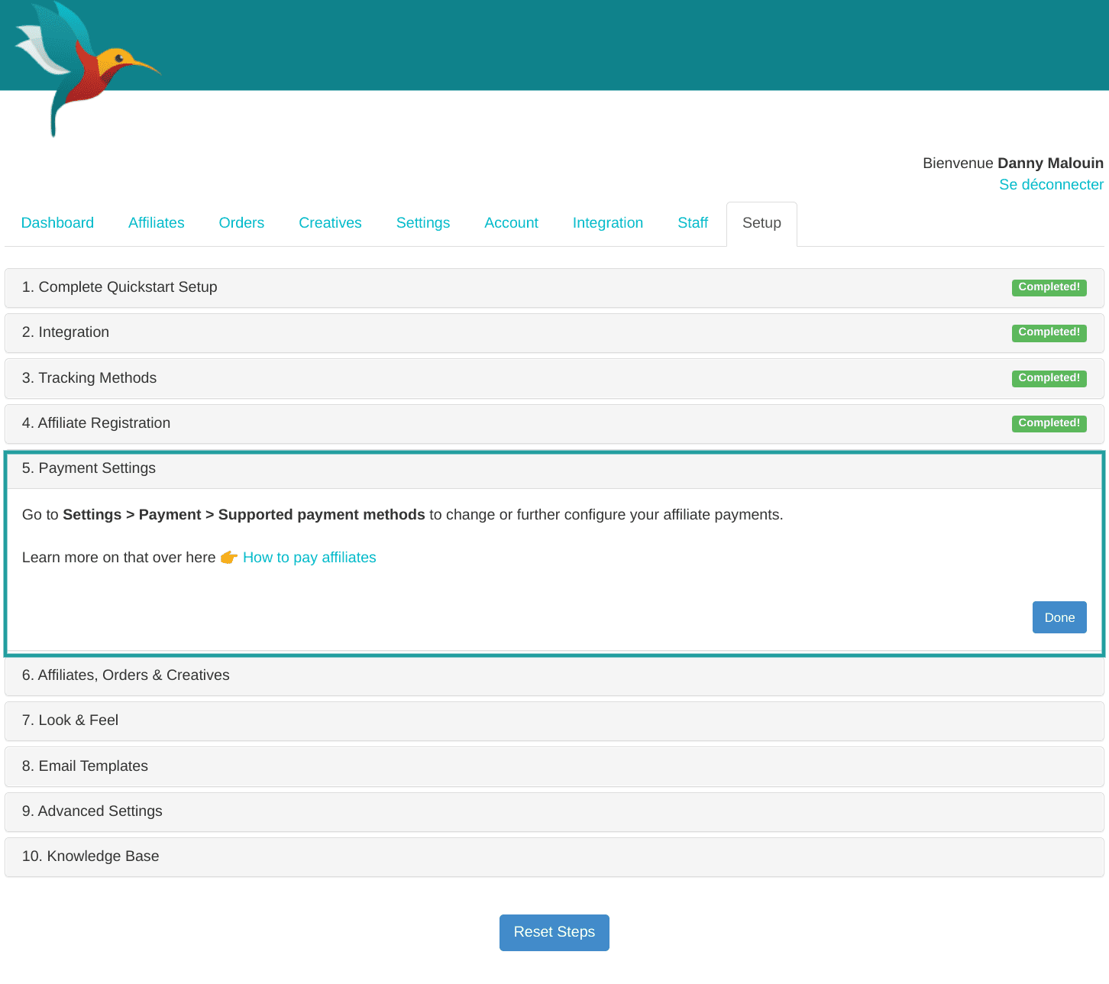
Task: Select the Settings tab
Action: coord(422,223)
